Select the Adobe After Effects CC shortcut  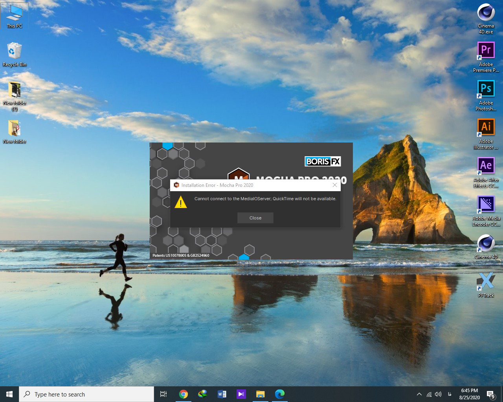[486, 172]
